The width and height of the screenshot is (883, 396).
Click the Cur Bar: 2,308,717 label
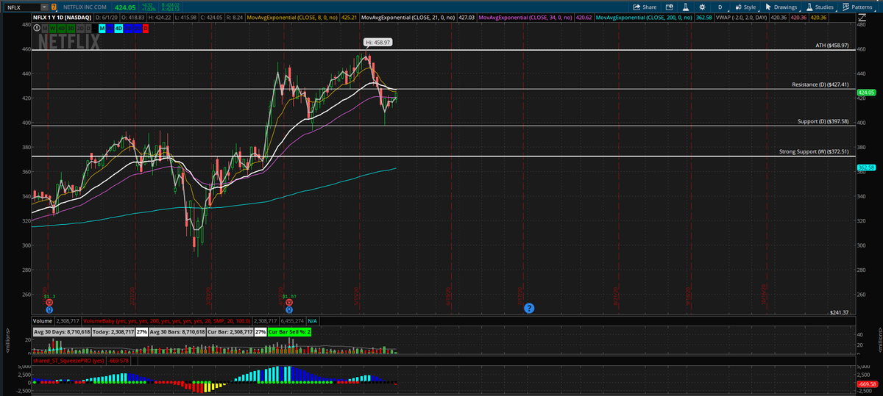coord(230,332)
